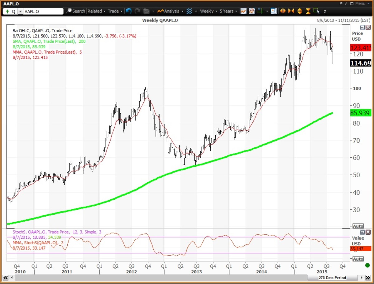Open the Weekly interval dropdown
Screen dimensions: 374x284
click(209, 11)
